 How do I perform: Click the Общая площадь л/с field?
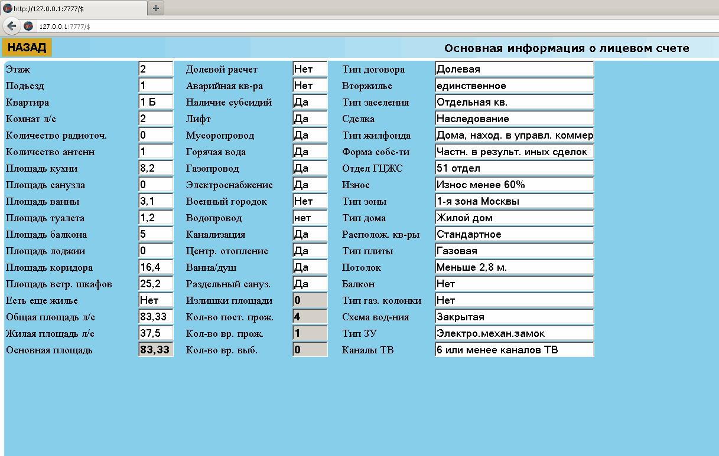pos(156,317)
